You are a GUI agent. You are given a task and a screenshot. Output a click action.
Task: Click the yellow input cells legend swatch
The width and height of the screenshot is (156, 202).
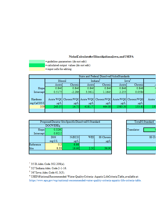coord(37,69)
